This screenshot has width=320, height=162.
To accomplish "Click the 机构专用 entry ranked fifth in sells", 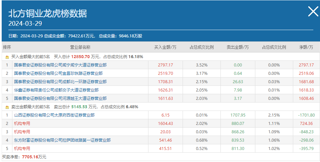I will pos(22,149).
